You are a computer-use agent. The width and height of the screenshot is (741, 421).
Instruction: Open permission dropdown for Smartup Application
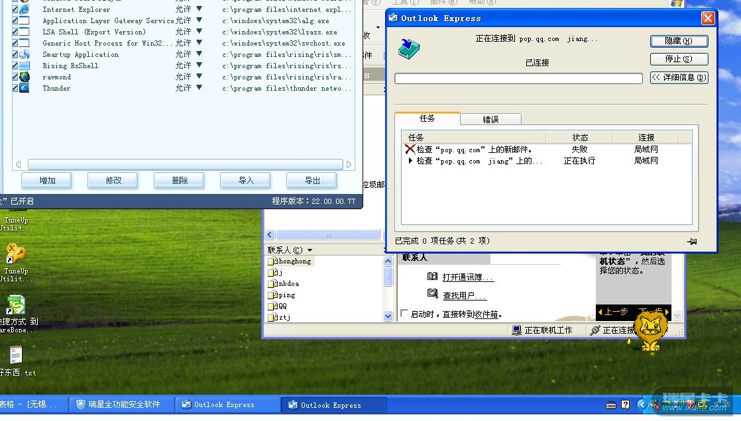point(199,54)
